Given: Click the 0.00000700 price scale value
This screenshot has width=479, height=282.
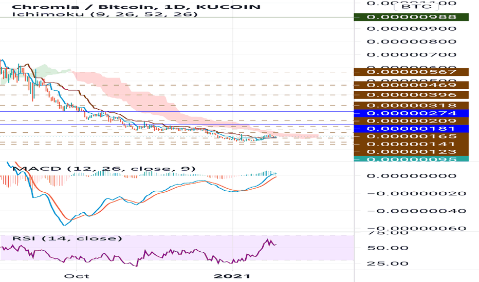Looking at the screenshot, I should click(x=412, y=55).
